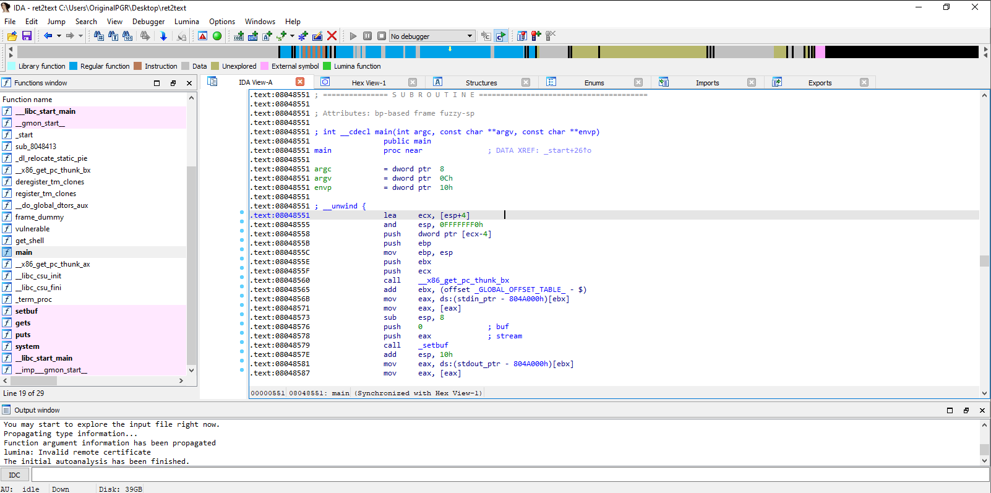Click the IDC command line input field
Image resolution: width=991 pixels, height=493 pixels.
tap(510, 474)
